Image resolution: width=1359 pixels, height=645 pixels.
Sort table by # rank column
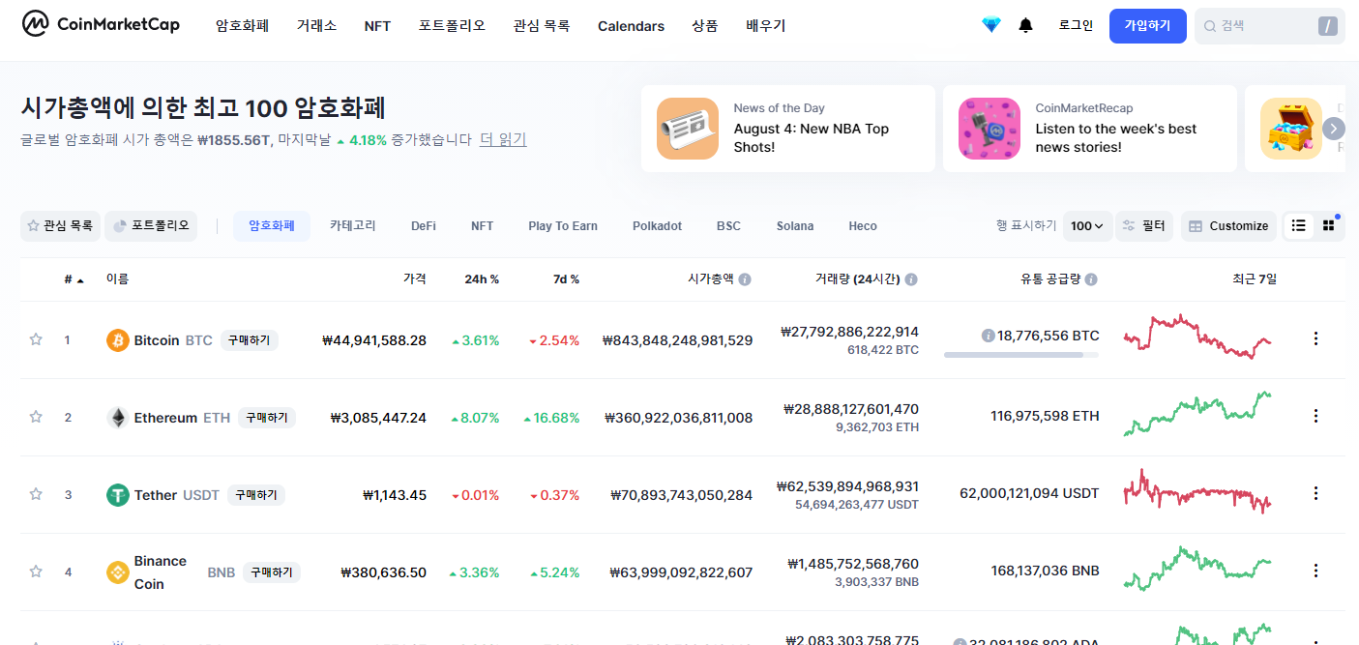pyautogui.click(x=74, y=279)
